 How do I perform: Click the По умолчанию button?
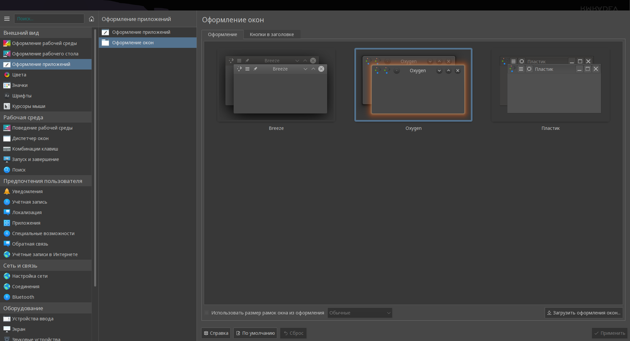[x=255, y=333]
